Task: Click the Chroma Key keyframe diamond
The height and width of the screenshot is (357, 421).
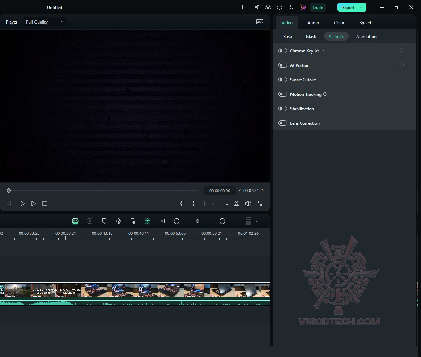Action: click(402, 51)
